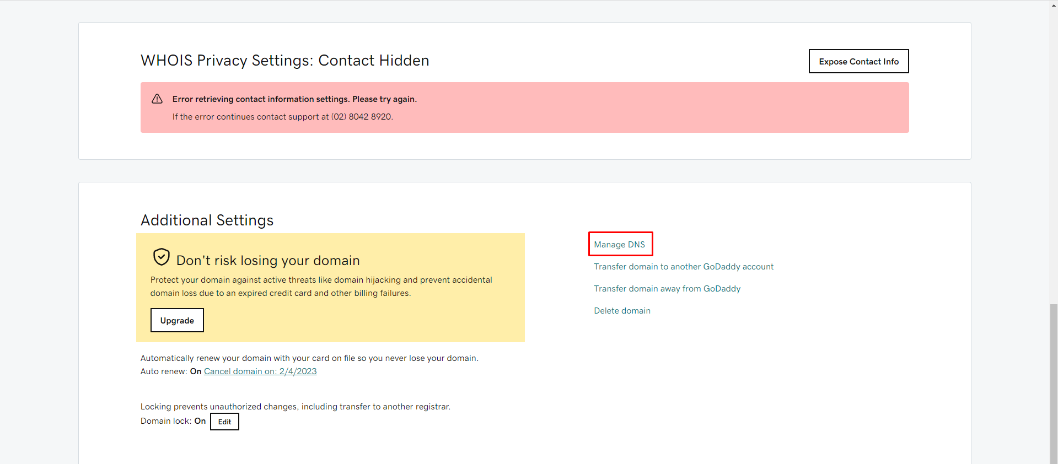Click the Expose Contact Info button
Screen dimensions: 1058x464
tap(858, 61)
